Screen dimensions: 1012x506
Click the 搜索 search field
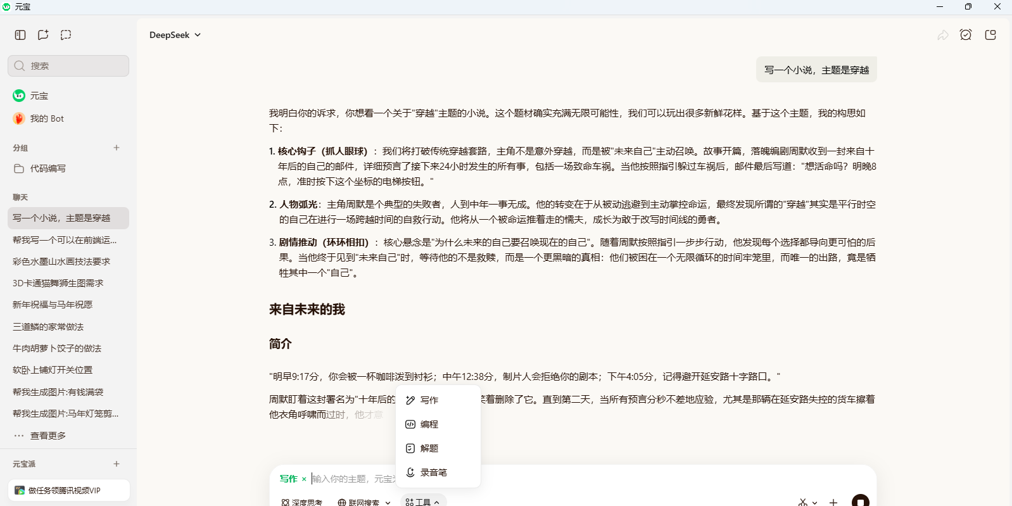(x=68, y=66)
